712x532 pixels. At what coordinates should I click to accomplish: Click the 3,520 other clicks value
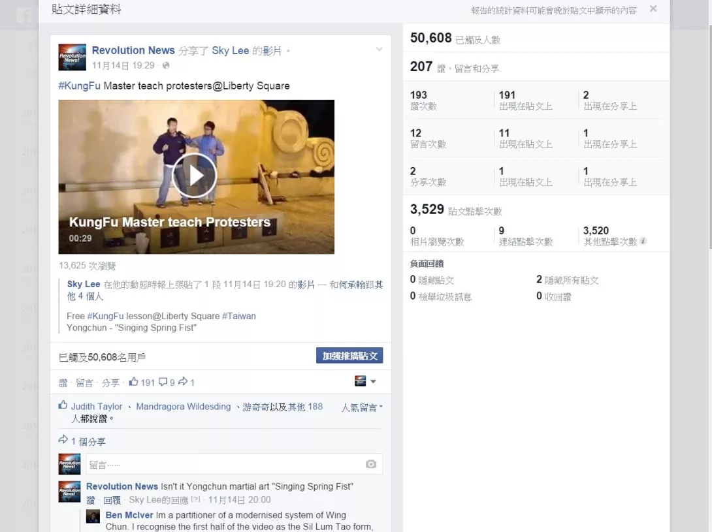coord(596,230)
